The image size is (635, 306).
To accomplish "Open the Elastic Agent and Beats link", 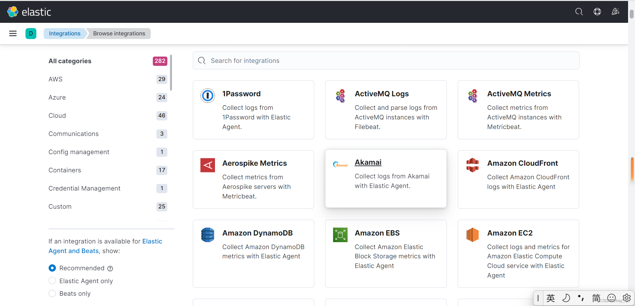I will [106, 246].
